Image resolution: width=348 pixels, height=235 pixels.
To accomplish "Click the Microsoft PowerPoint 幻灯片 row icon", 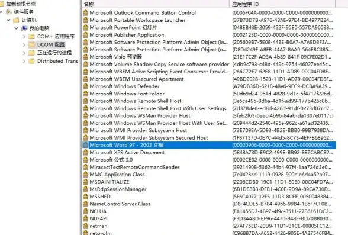I will click(x=85, y=27).
